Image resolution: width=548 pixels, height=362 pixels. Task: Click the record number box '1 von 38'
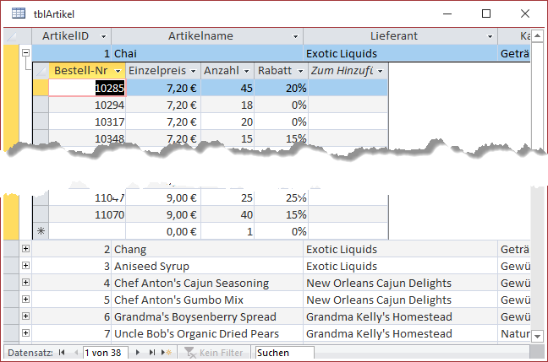pyautogui.click(x=105, y=353)
